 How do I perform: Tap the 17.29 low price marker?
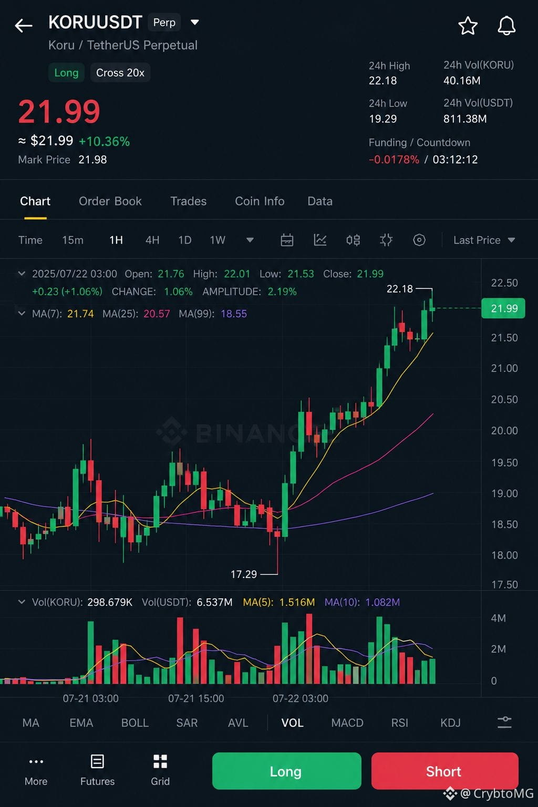[x=244, y=574]
